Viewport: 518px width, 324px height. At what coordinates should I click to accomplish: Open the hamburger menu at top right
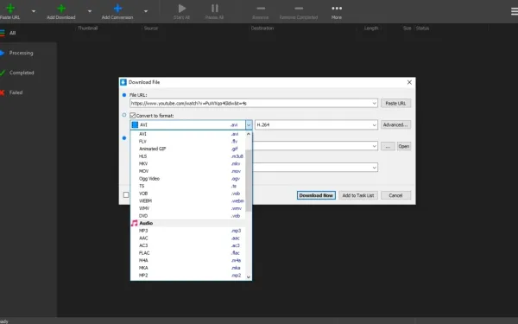(x=515, y=11)
